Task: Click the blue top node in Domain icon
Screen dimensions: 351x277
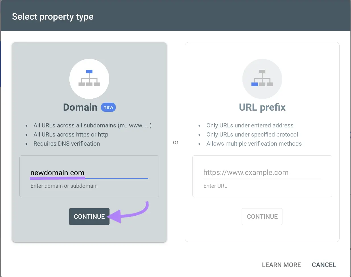Action: pos(89,71)
